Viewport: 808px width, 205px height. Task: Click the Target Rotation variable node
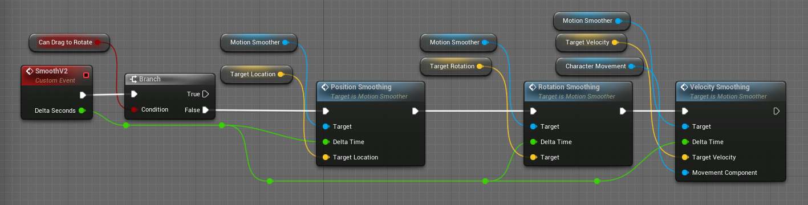click(456, 66)
